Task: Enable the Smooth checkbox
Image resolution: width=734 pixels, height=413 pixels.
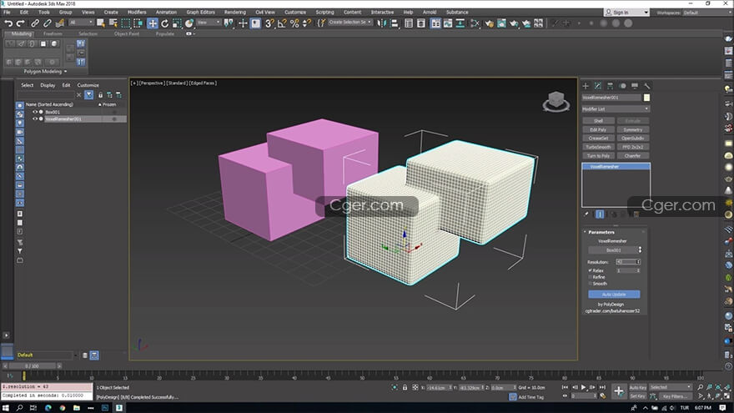Action: point(590,284)
